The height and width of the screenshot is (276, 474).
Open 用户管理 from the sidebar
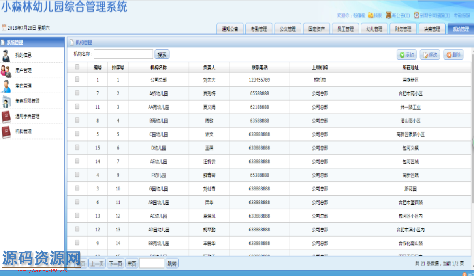pyautogui.click(x=23, y=71)
